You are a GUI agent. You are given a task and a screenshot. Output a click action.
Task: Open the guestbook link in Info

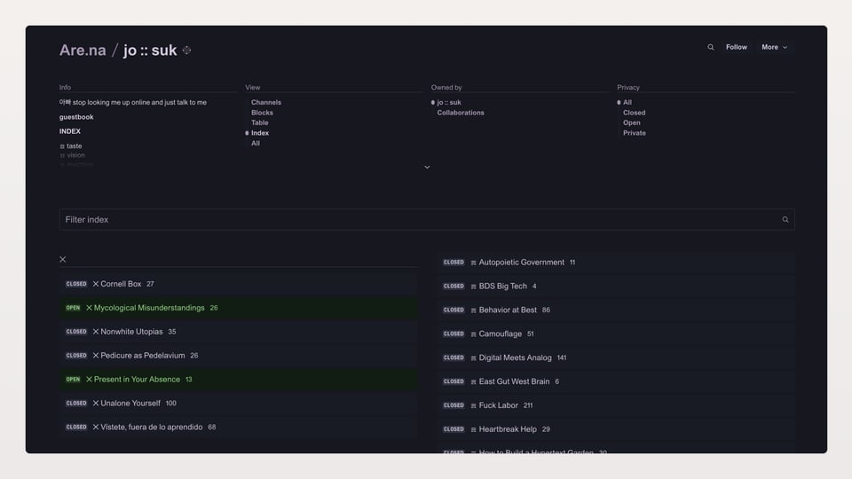(76, 117)
